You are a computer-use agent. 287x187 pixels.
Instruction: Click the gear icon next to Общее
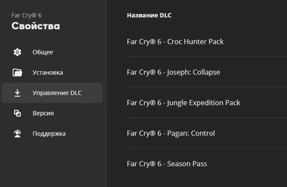17,52
